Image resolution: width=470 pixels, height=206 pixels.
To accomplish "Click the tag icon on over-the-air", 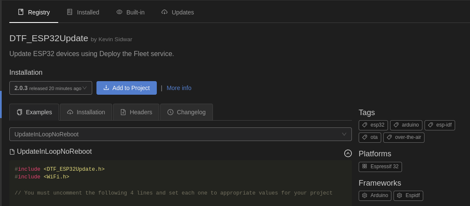I will click(389, 137).
